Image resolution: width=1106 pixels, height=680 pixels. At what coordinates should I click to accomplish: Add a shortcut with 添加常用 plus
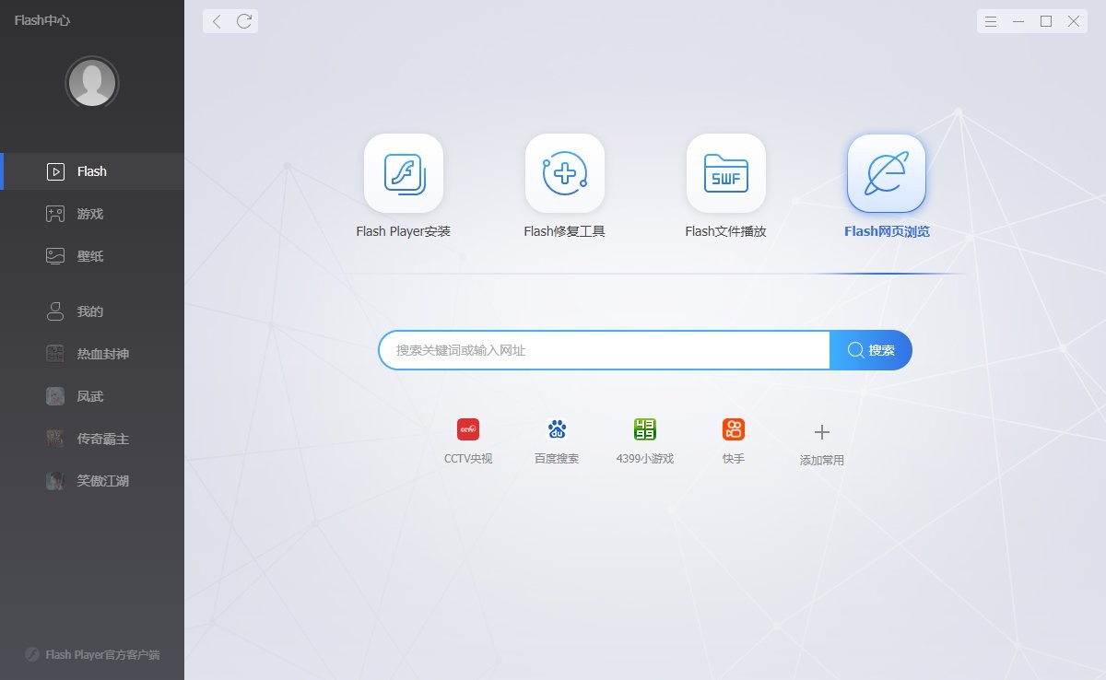coord(821,432)
